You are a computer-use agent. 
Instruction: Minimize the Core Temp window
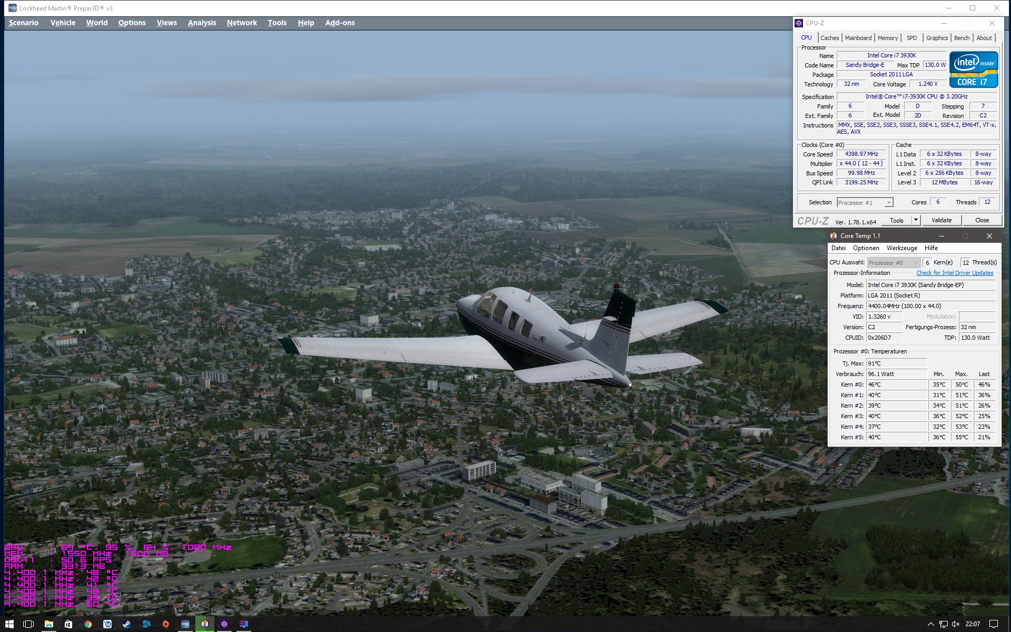coord(941,236)
